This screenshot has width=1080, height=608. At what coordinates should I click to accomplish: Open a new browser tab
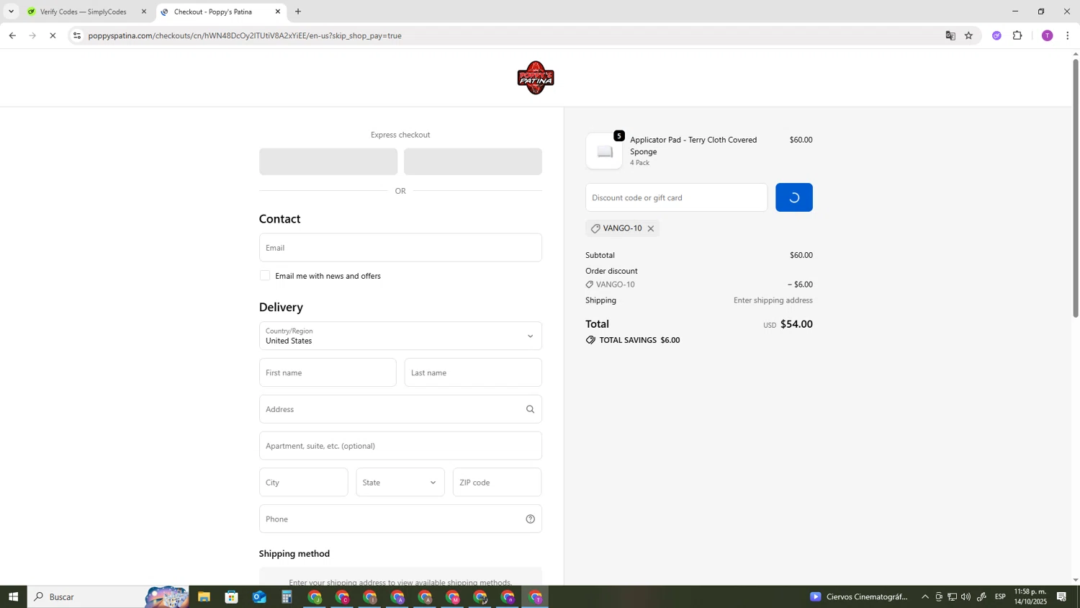pos(298,12)
